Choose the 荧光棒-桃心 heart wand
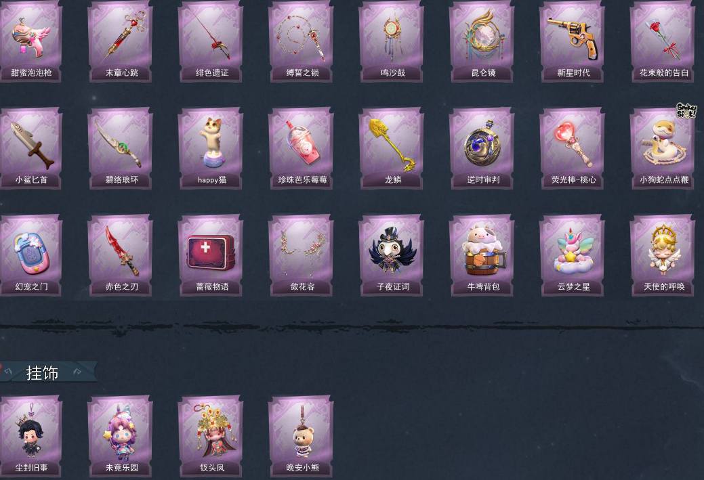The width and height of the screenshot is (704, 480). (x=573, y=148)
